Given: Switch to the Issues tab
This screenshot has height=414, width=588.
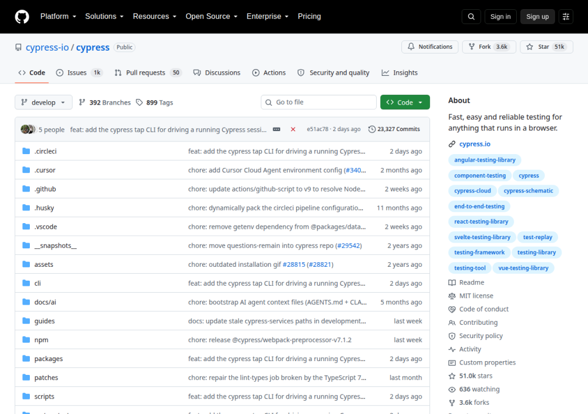Looking at the screenshot, I should [x=79, y=72].
